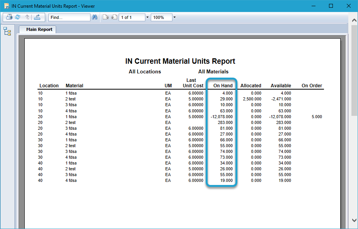Click the All Locations subtitle
This screenshot has width=358, height=229.
(x=145, y=71)
